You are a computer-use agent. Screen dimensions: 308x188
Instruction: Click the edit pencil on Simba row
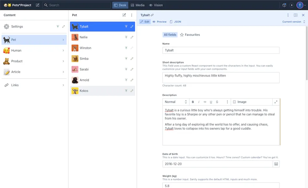132,59
